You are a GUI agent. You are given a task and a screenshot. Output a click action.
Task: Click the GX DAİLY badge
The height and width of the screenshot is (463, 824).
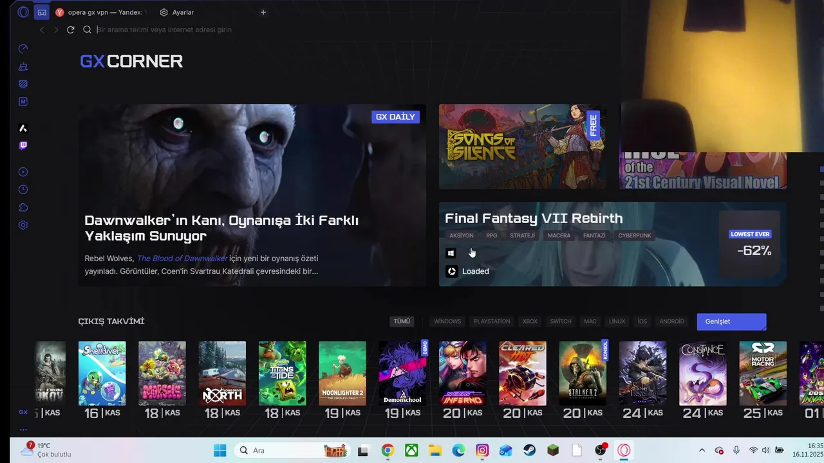[395, 117]
